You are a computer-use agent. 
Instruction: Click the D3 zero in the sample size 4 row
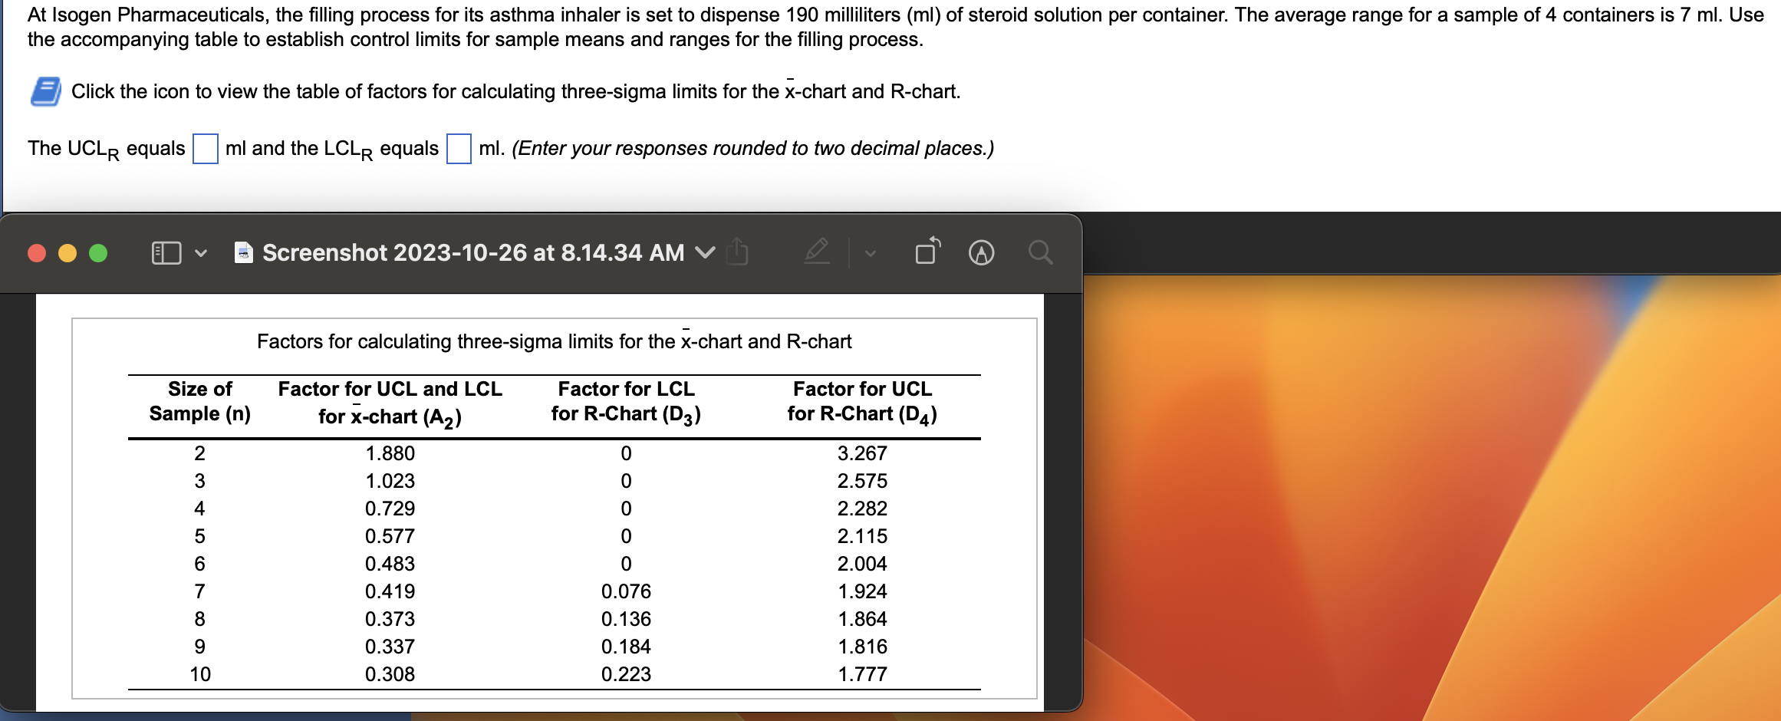click(626, 509)
